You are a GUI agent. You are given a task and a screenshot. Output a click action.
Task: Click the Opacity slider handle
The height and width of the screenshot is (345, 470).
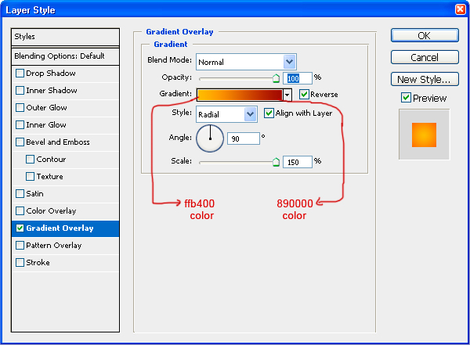click(x=276, y=78)
